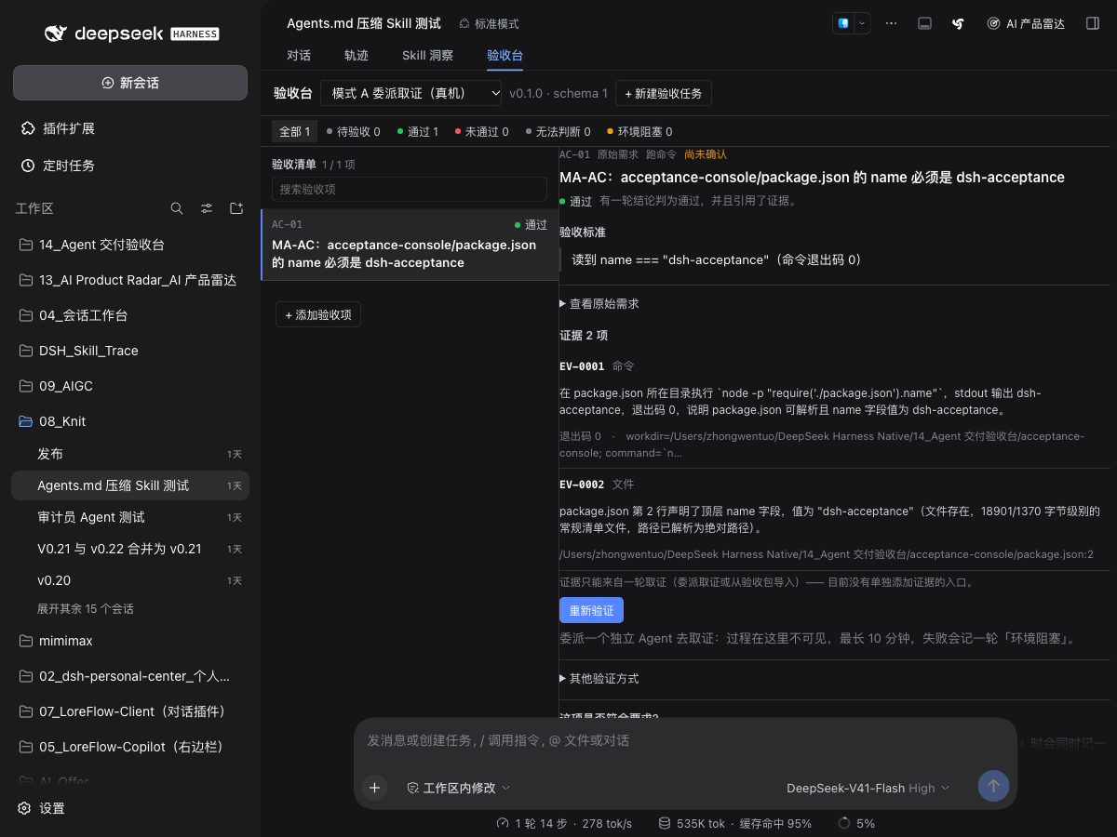Viewport: 1117px width, 837px height.
Task: Collapse the open 08_Knit folder
Action: click(x=130, y=421)
